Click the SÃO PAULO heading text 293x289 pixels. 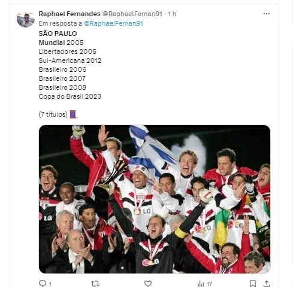58,34
